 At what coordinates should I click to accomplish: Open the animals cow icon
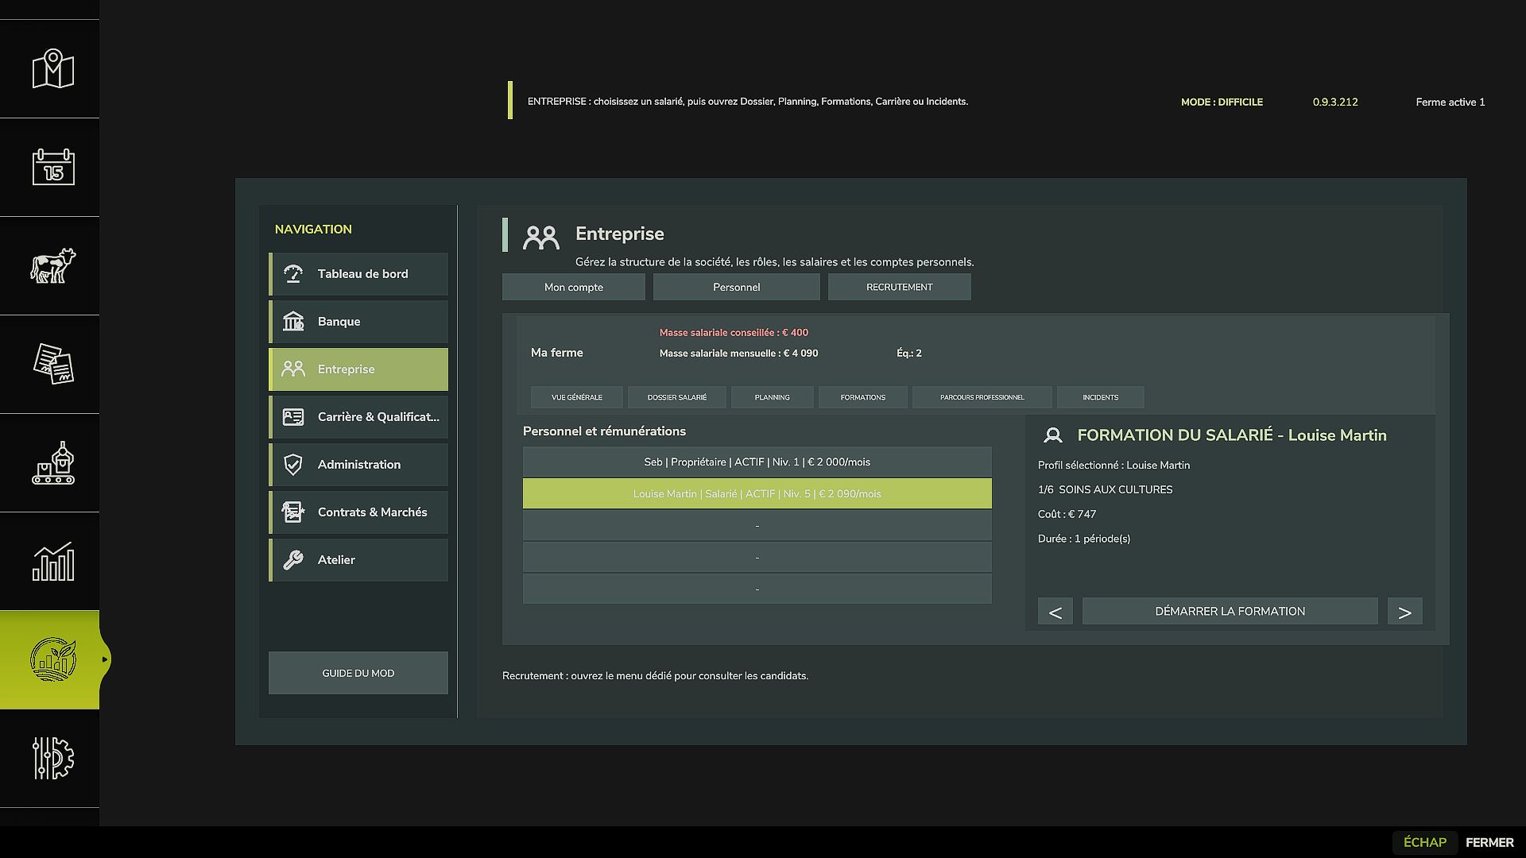point(53,265)
